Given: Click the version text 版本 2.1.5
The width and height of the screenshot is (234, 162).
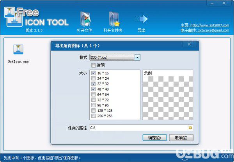Looking at the screenshot, I should pos(34,30).
